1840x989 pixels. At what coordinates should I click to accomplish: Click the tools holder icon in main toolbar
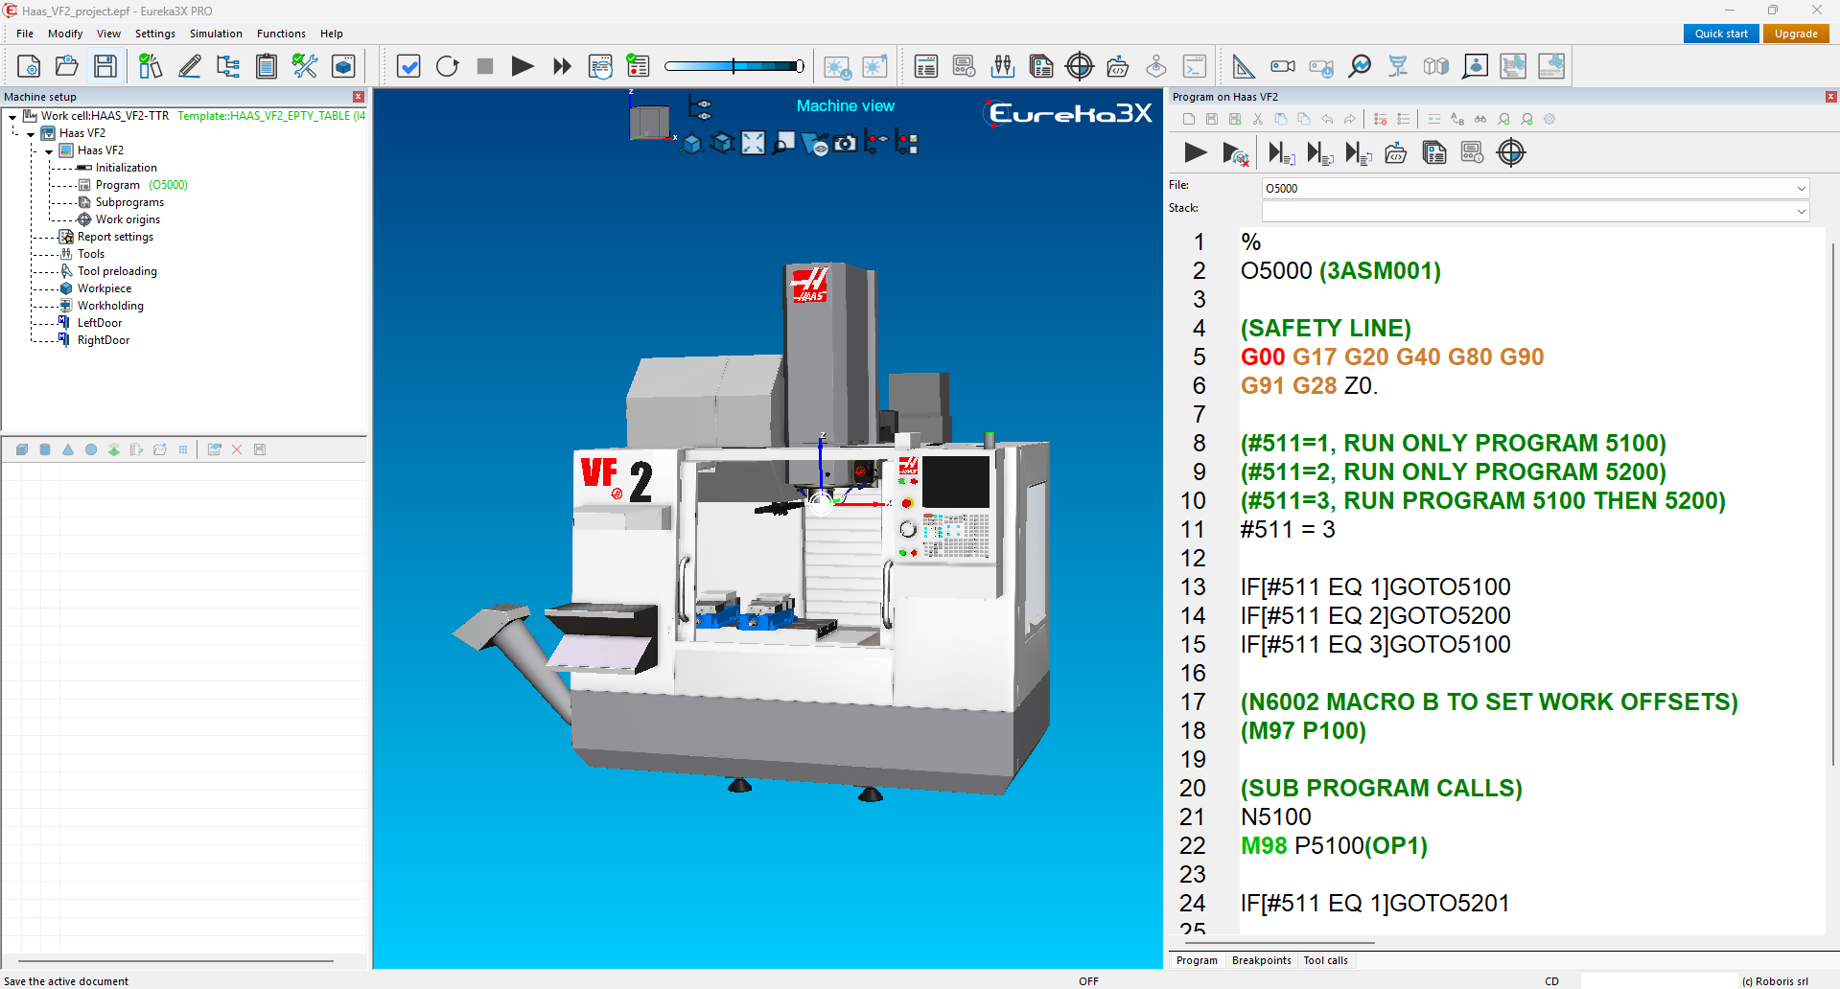coord(1003,66)
